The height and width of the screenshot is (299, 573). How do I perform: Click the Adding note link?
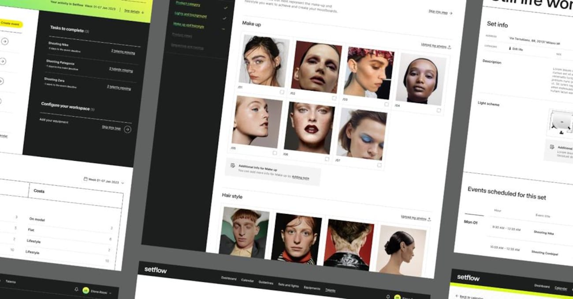point(301,177)
